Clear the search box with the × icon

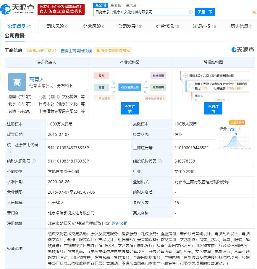tap(191, 12)
